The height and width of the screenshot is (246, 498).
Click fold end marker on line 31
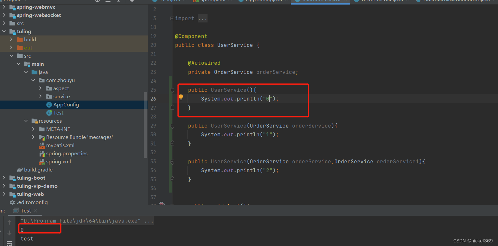[x=172, y=143]
